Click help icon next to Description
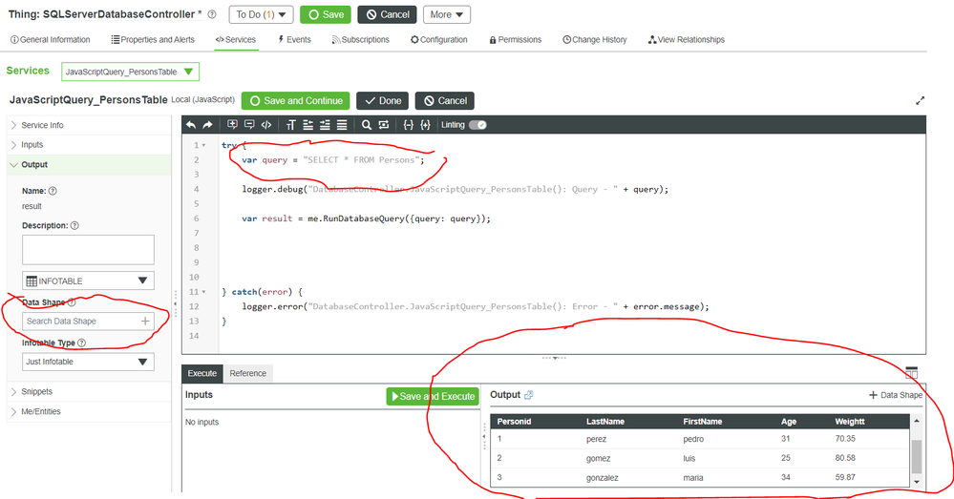The image size is (954, 499). pyautogui.click(x=74, y=225)
